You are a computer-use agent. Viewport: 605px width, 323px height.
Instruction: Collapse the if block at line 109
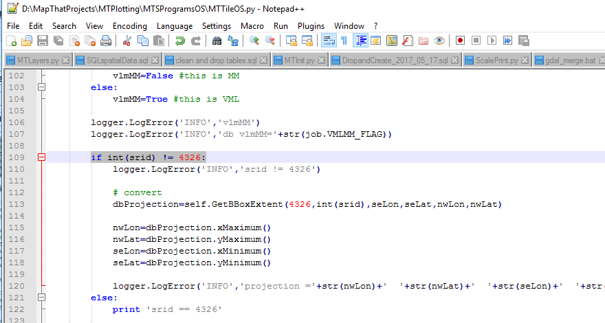(x=42, y=157)
